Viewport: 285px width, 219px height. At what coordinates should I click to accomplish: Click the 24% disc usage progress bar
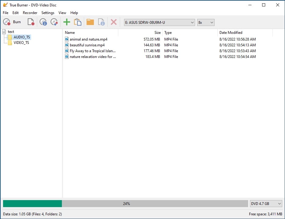(126, 204)
